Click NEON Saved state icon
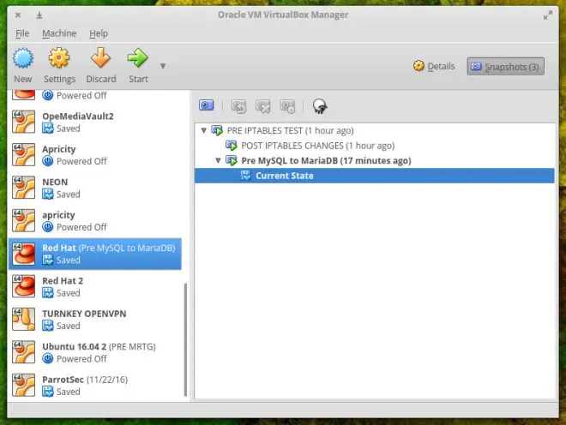The width and height of the screenshot is (566, 425). point(48,195)
